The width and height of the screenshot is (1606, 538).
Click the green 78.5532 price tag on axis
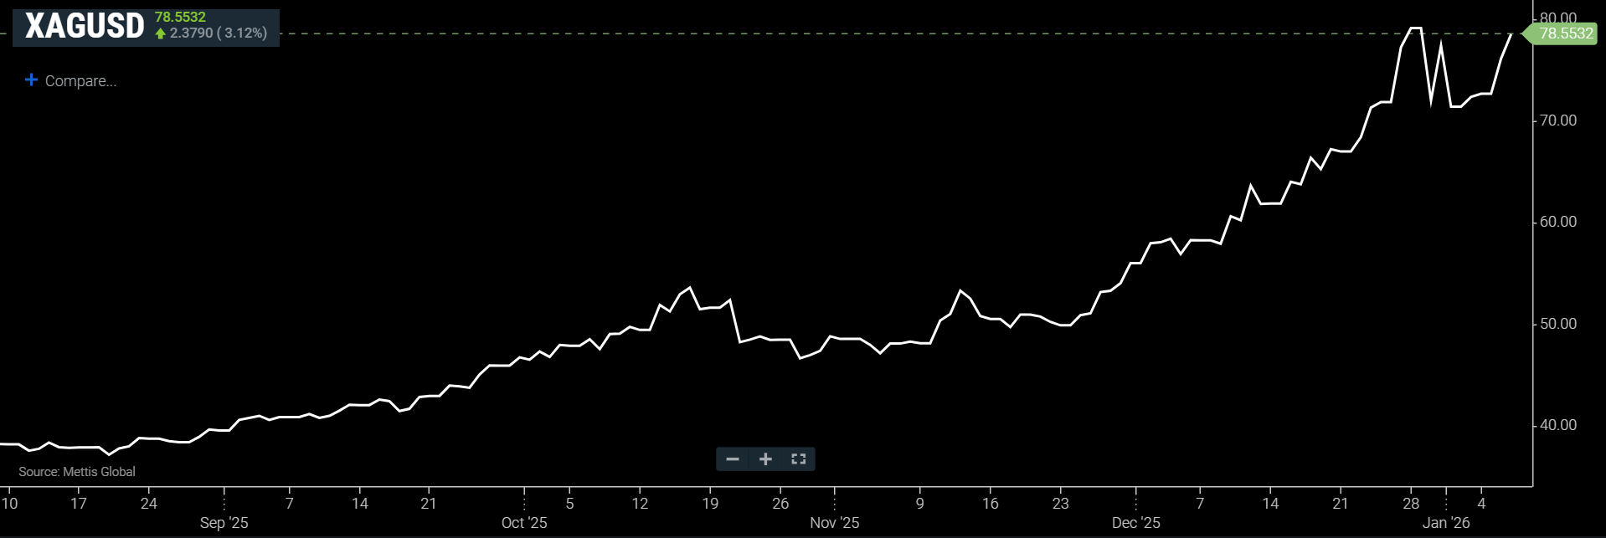pos(1565,33)
